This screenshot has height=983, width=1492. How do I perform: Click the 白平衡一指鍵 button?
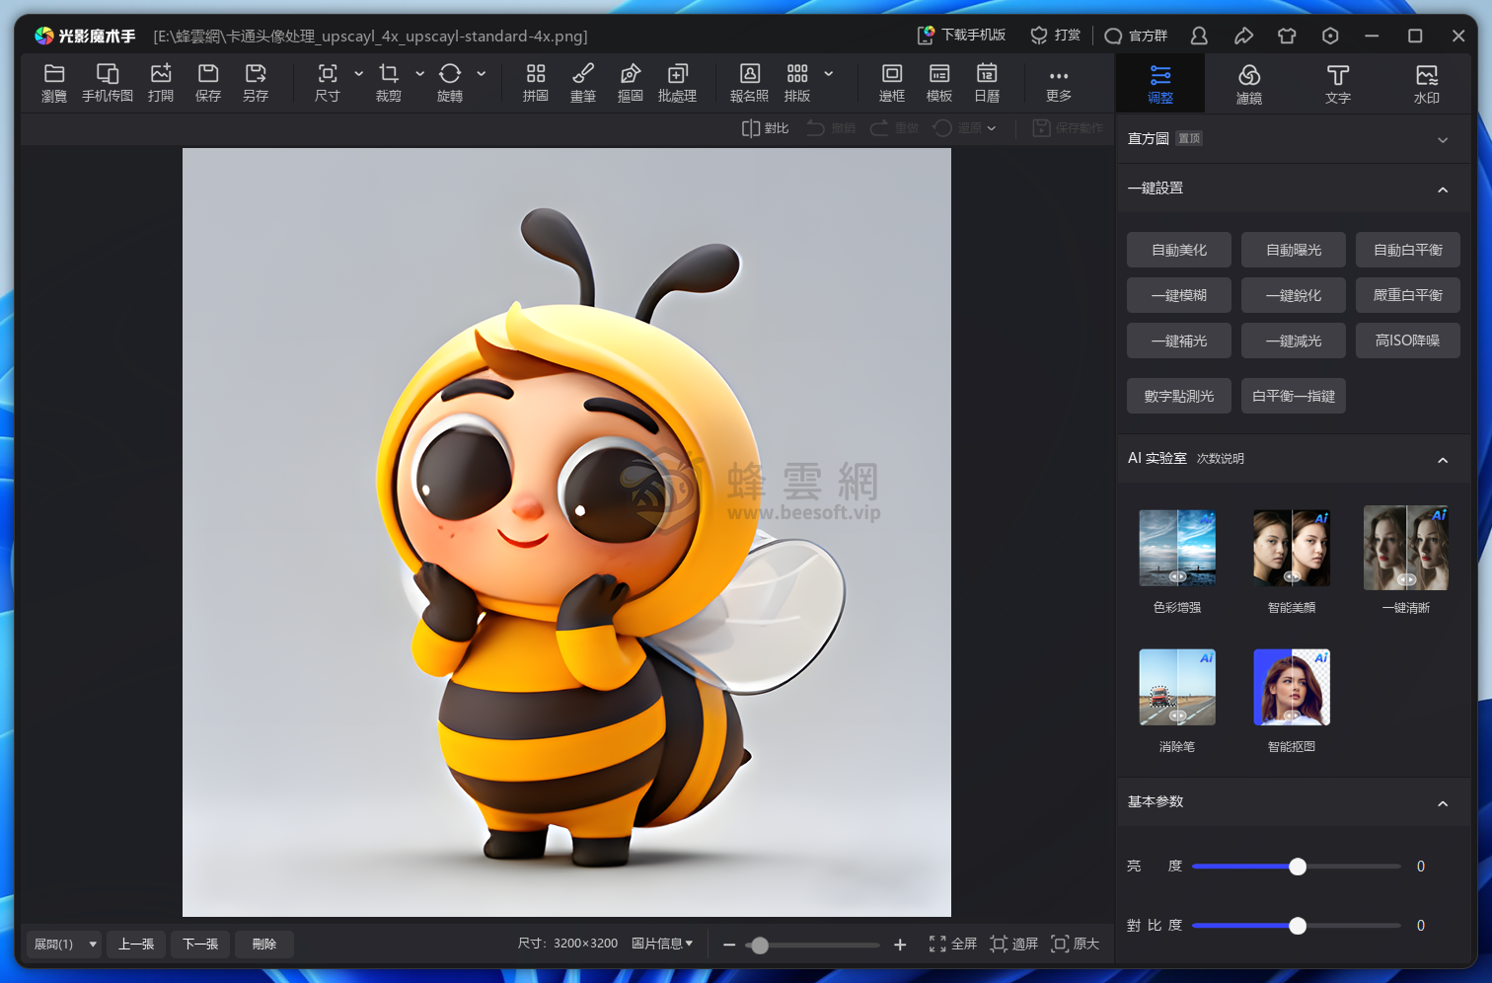coord(1294,396)
